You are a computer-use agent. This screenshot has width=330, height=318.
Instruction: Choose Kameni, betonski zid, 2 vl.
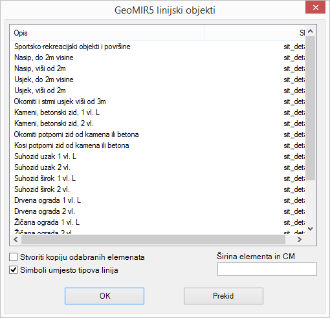[x=158, y=123]
